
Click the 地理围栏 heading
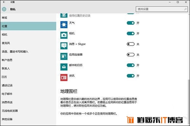69,91
